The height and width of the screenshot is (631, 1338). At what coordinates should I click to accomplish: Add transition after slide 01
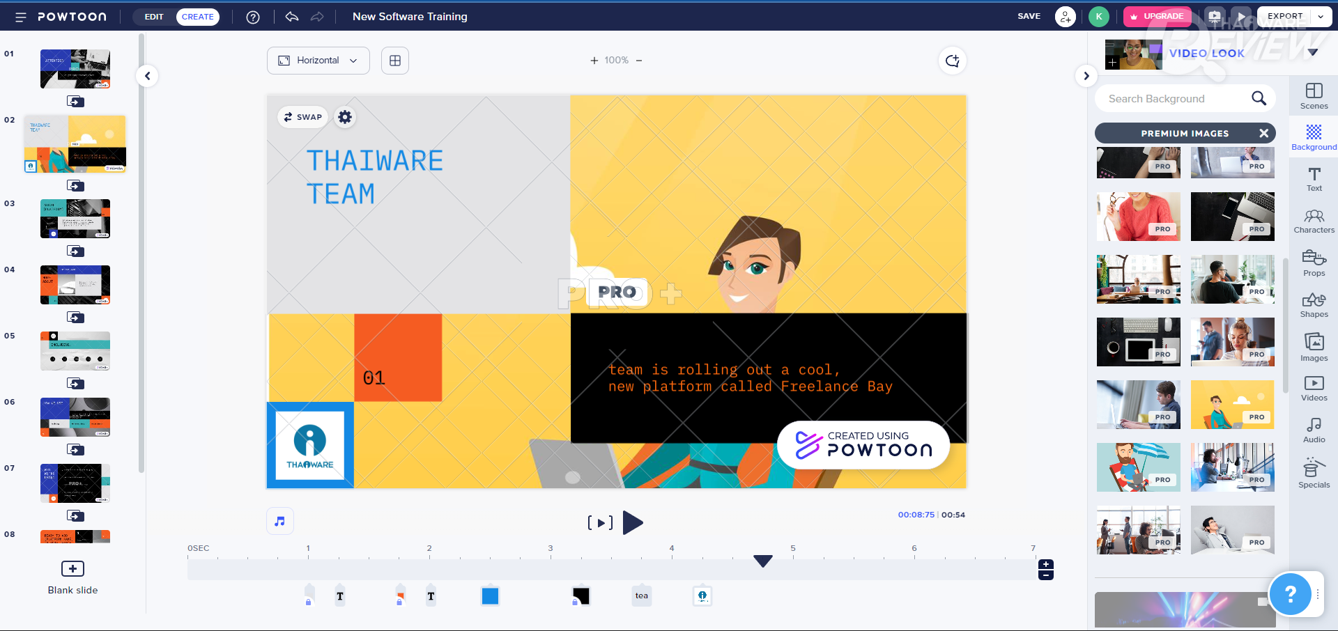75,102
